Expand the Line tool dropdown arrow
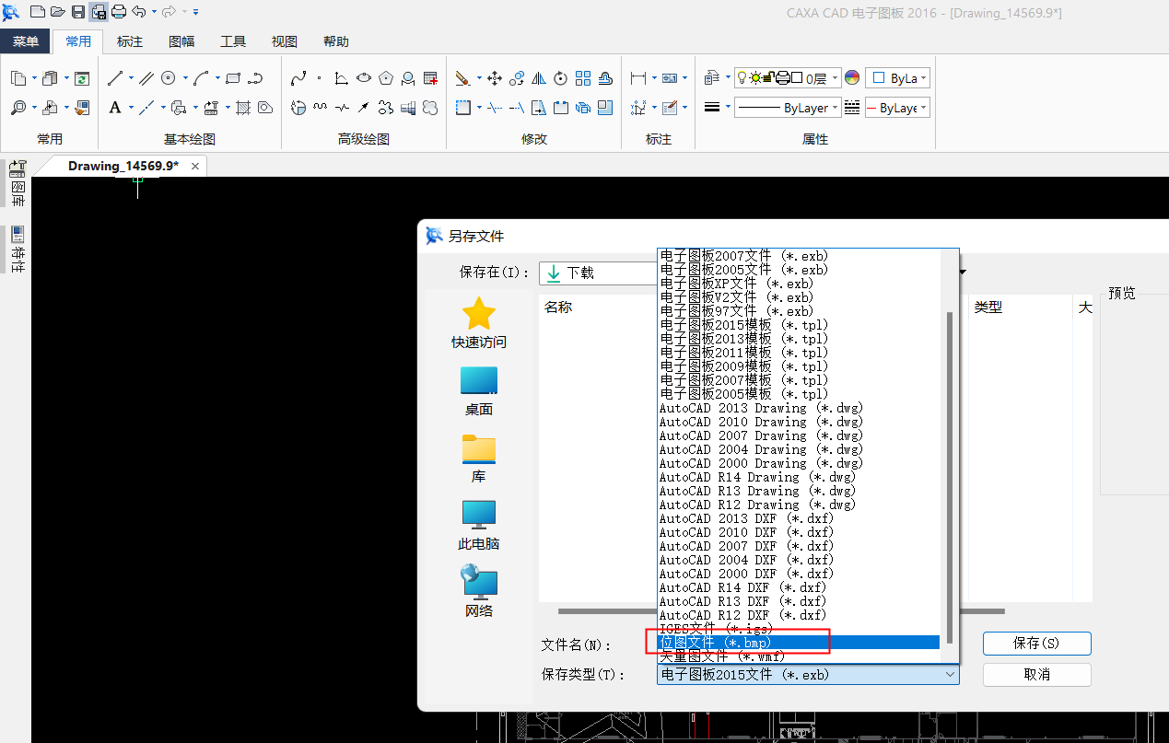 coord(131,78)
